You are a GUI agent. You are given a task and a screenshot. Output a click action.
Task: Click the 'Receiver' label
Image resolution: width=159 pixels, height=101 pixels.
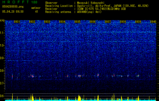(51, 9)
